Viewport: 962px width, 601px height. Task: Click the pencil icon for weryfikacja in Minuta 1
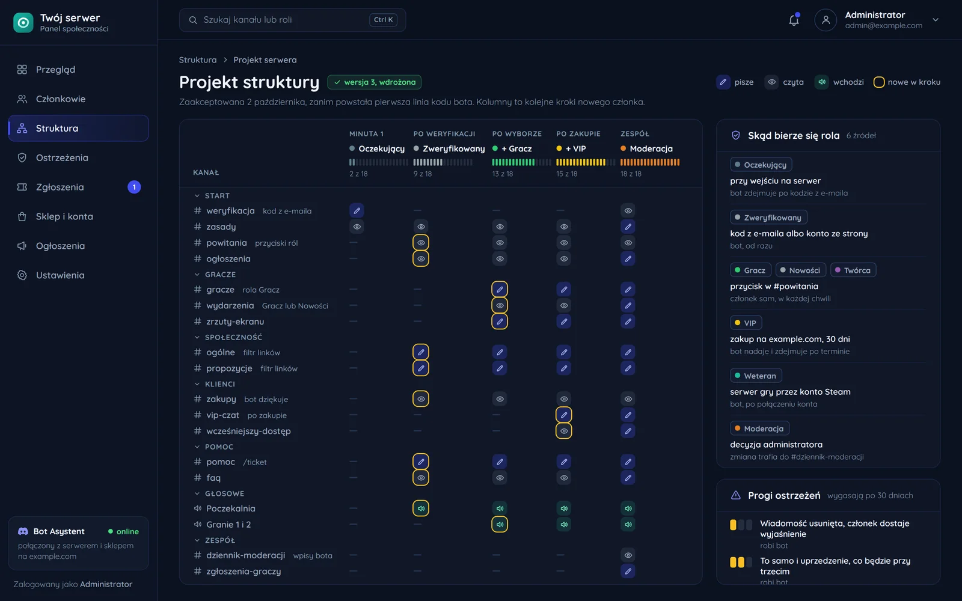tap(357, 211)
